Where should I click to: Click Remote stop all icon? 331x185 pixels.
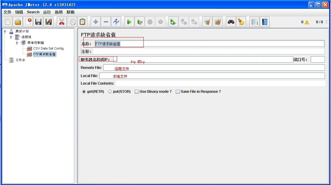pyautogui.click(x=184, y=22)
